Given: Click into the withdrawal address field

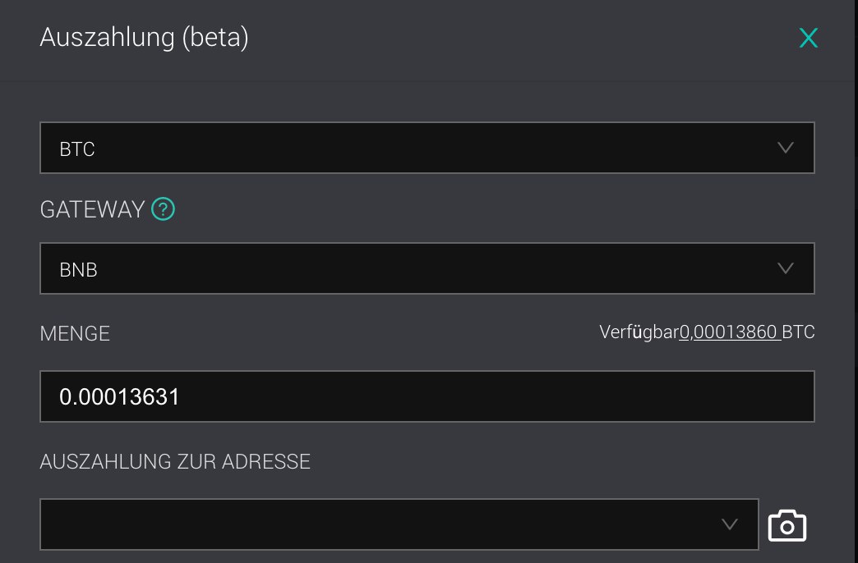Looking at the screenshot, I should point(399,524).
